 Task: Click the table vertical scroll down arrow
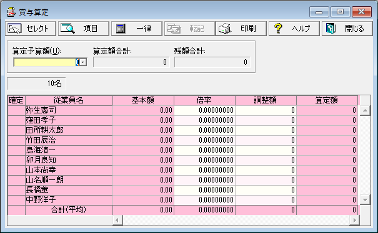365,200
